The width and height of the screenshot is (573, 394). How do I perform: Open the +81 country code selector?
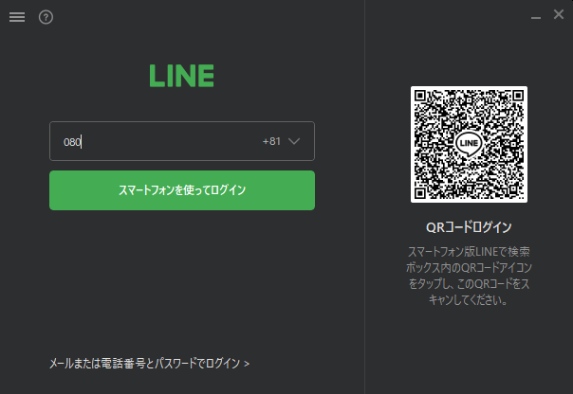[281, 141]
